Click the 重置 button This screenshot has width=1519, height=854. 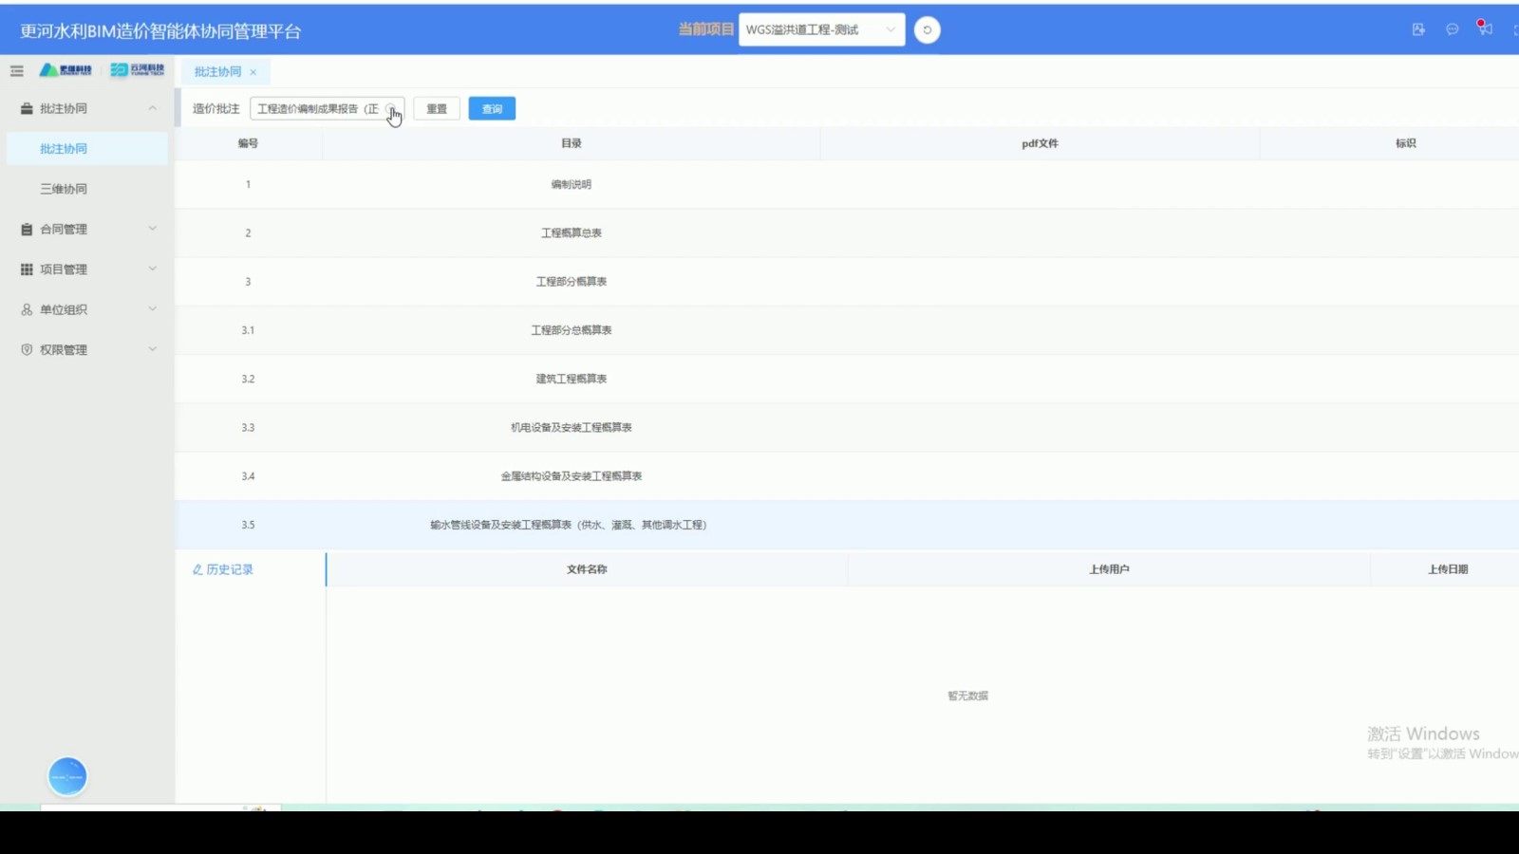437,108
